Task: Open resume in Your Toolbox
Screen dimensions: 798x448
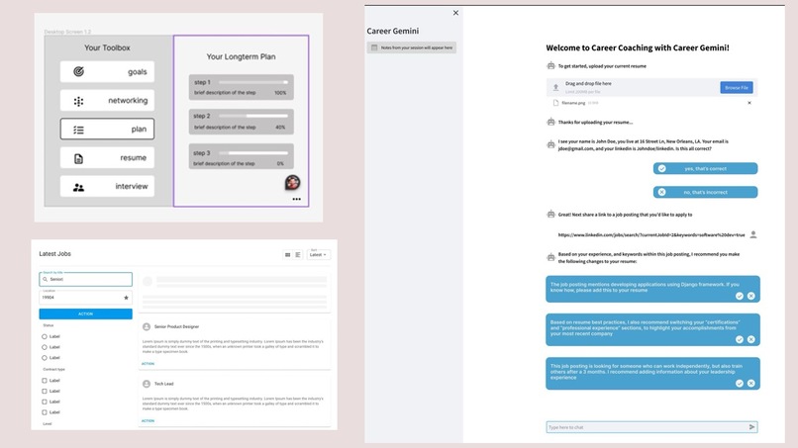Action: pos(107,157)
